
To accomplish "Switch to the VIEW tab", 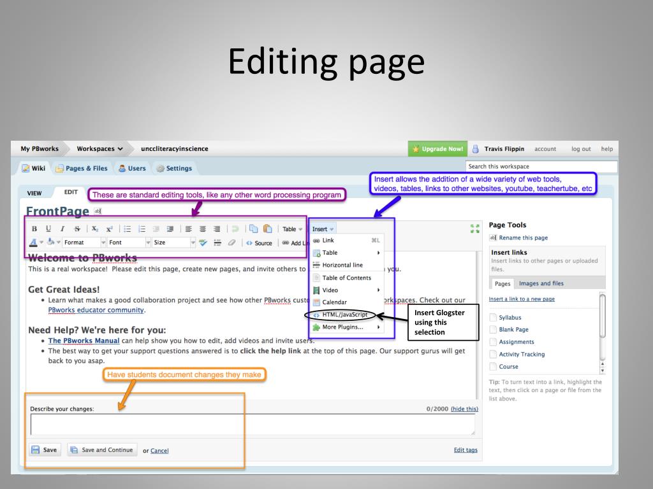I will 34,193.
